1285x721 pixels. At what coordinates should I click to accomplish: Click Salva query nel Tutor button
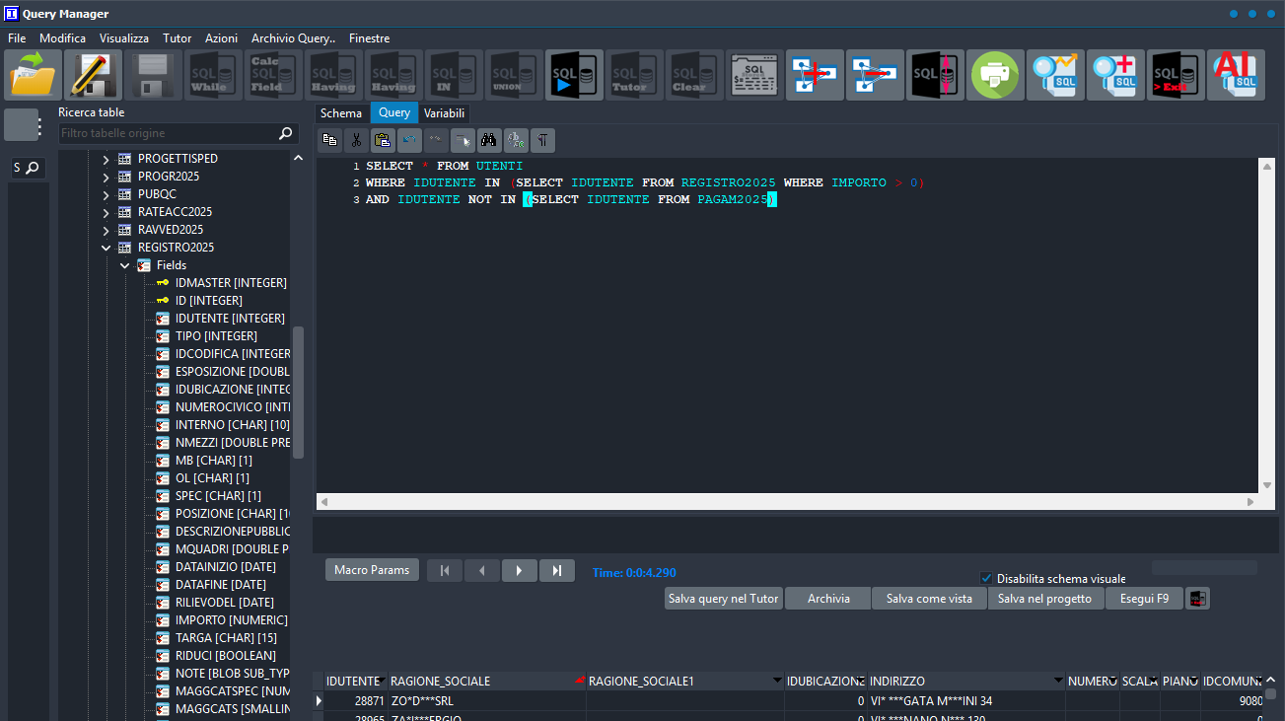point(724,599)
